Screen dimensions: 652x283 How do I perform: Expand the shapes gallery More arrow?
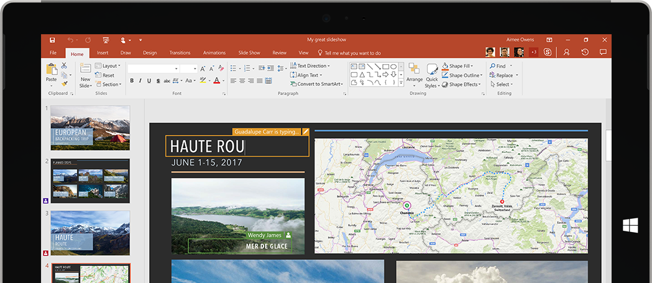[401, 83]
